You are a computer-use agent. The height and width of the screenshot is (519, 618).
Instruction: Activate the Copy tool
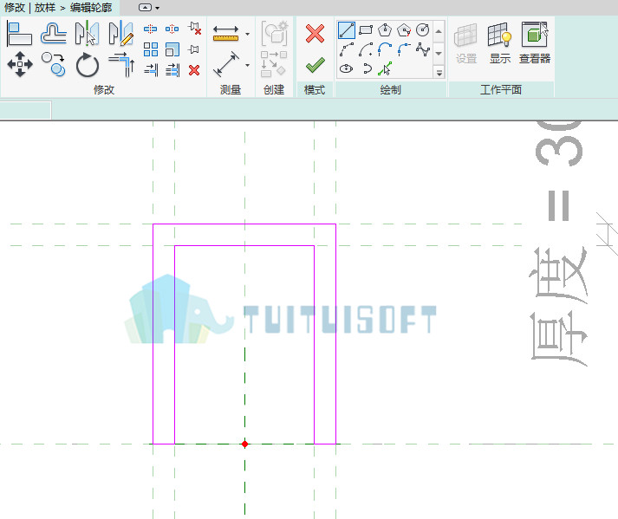pyautogui.click(x=53, y=64)
